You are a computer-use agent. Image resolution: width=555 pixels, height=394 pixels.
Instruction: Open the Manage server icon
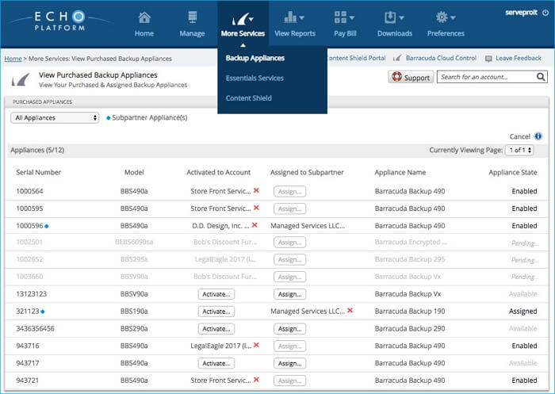pos(192,17)
